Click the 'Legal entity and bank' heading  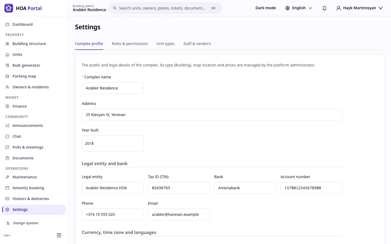105,163
